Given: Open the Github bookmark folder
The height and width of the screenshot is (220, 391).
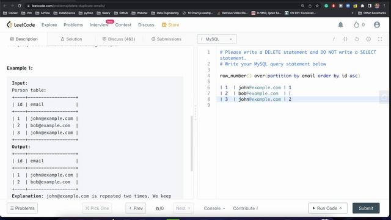Looking at the screenshot, I should pyautogui.click(x=121, y=13).
